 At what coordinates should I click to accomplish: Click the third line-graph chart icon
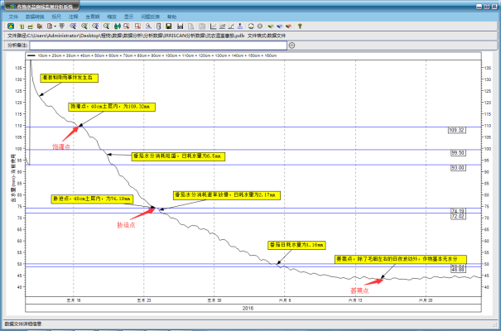click(231, 26)
